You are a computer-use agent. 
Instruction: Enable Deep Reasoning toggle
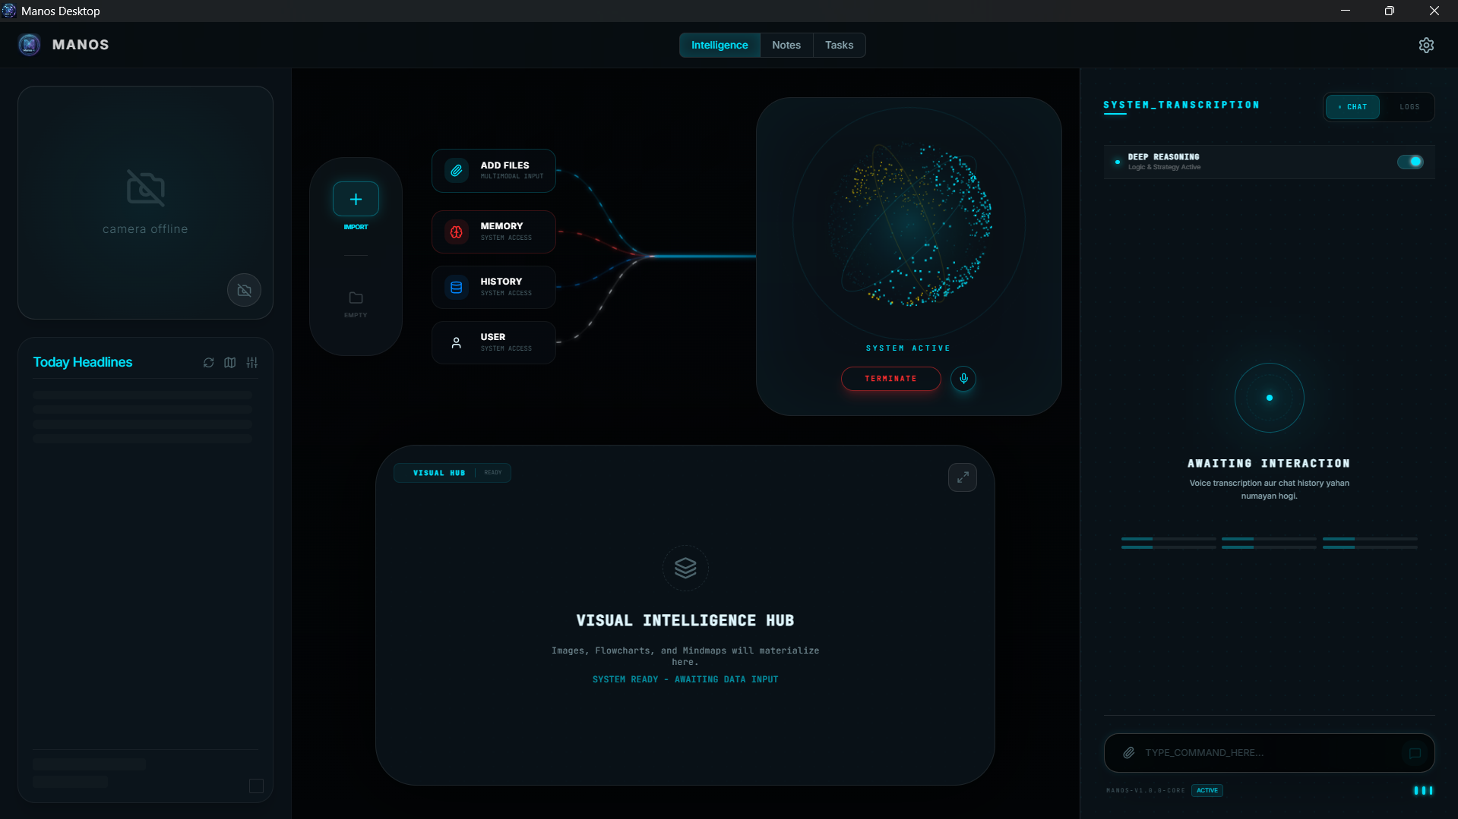1410,161
